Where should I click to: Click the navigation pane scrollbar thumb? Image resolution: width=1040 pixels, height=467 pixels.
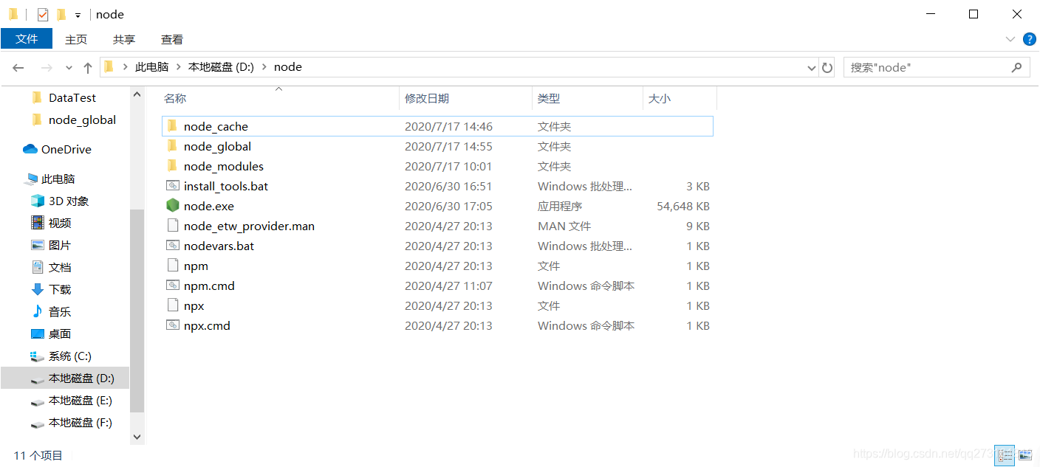137,310
